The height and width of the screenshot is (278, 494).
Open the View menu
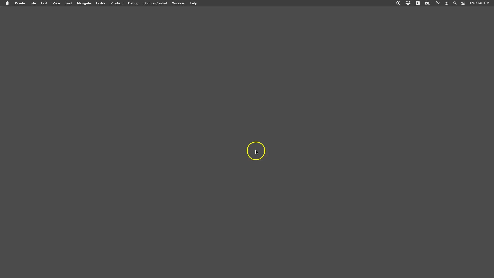pos(56,3)
